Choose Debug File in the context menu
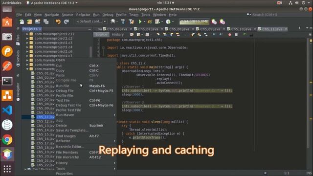 coord(86,91)
